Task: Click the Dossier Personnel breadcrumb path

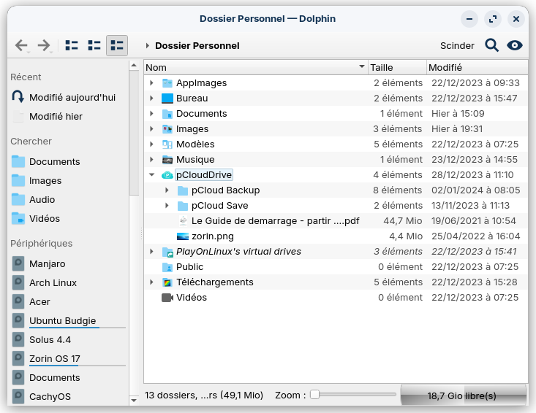Action: point(197,45)
